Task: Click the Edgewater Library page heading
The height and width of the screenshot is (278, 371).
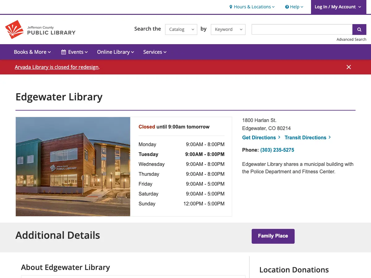Action: 59,97
